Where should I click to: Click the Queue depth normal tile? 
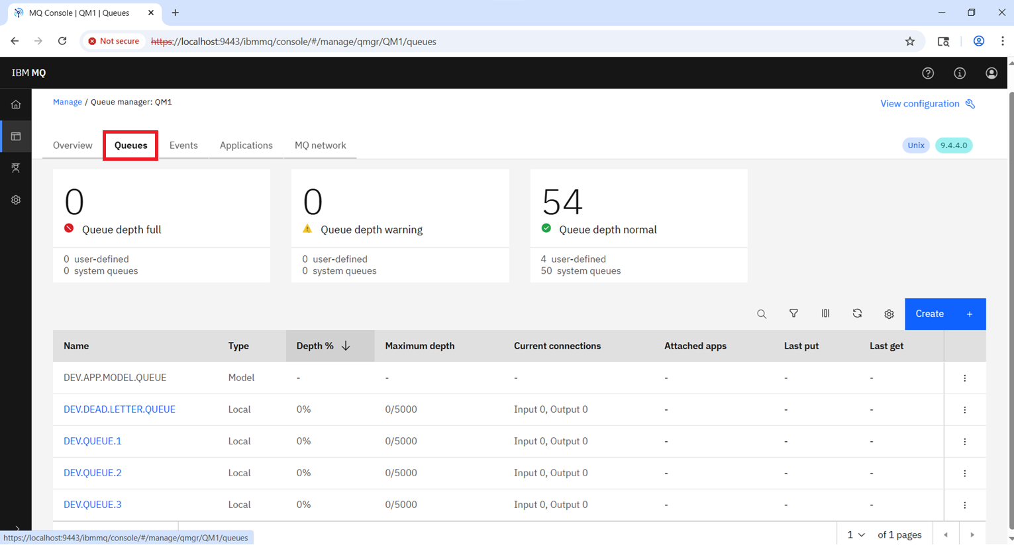point(638,226)
